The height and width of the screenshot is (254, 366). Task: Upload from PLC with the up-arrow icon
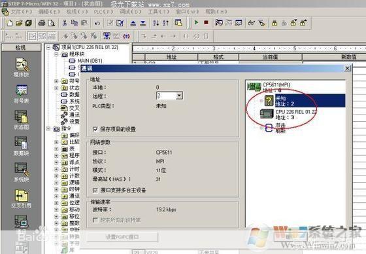(133, 23)
